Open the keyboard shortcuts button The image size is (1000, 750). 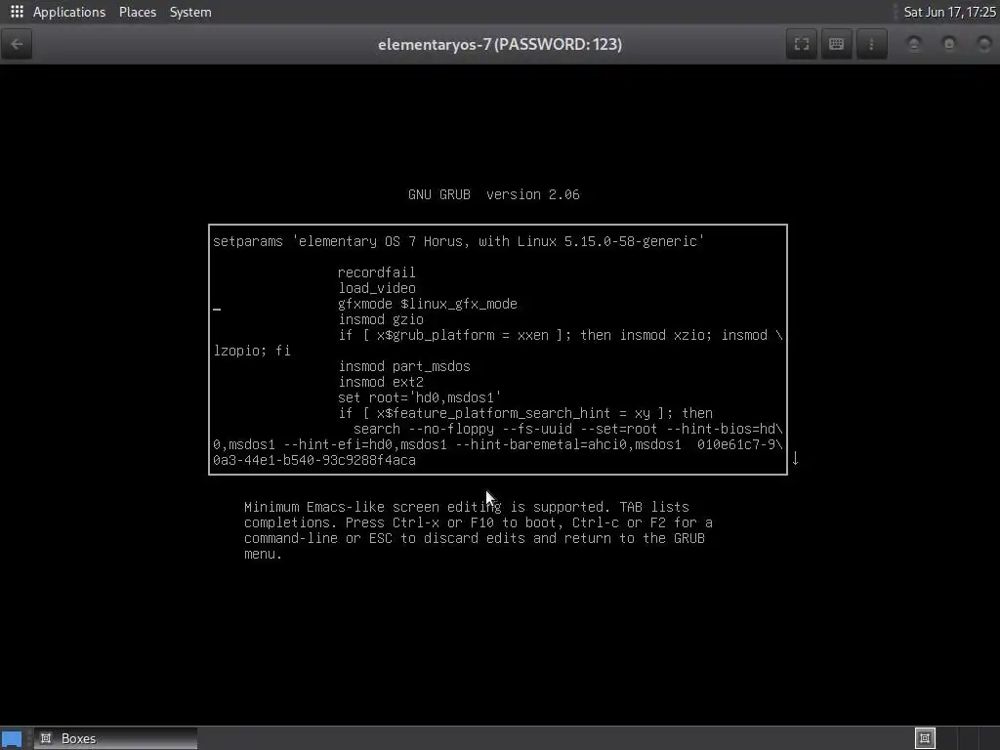click(836, 44)
